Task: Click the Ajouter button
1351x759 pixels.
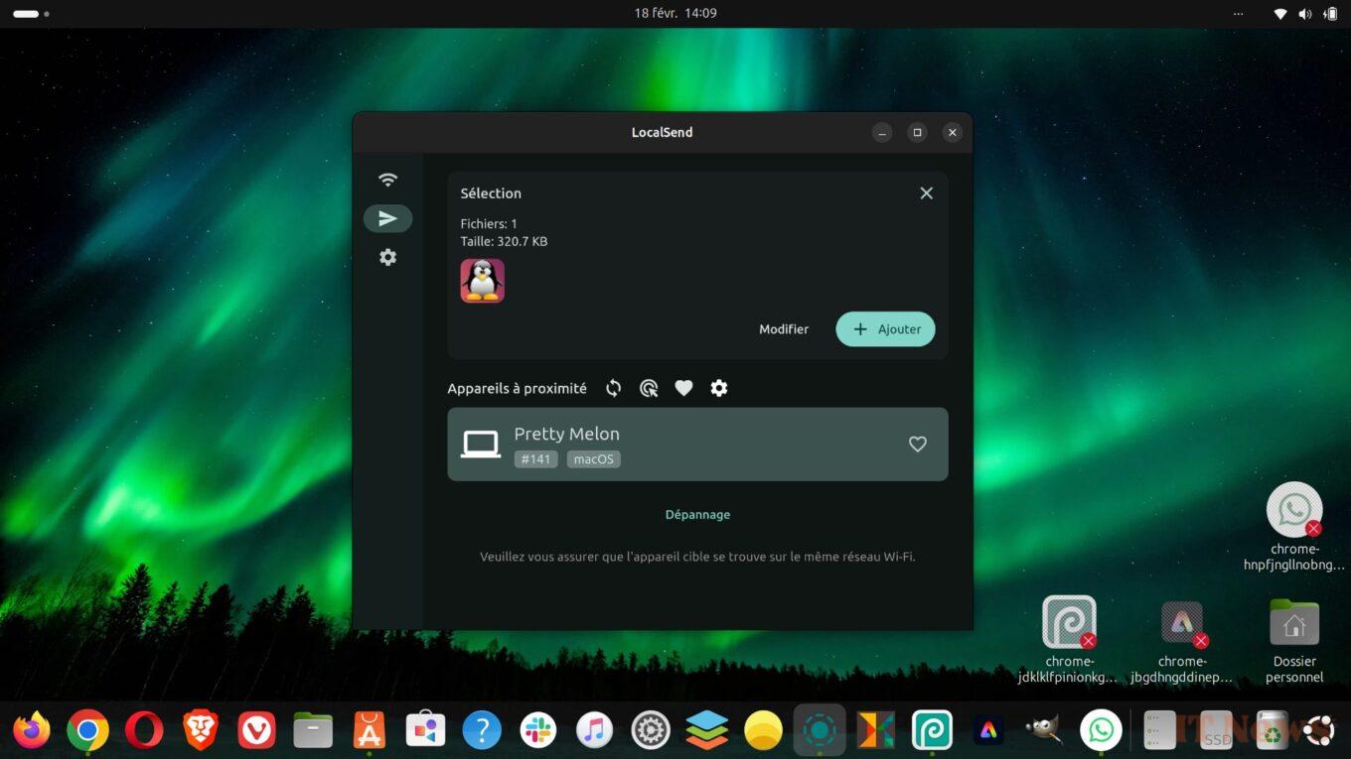Action: (885, 329)
